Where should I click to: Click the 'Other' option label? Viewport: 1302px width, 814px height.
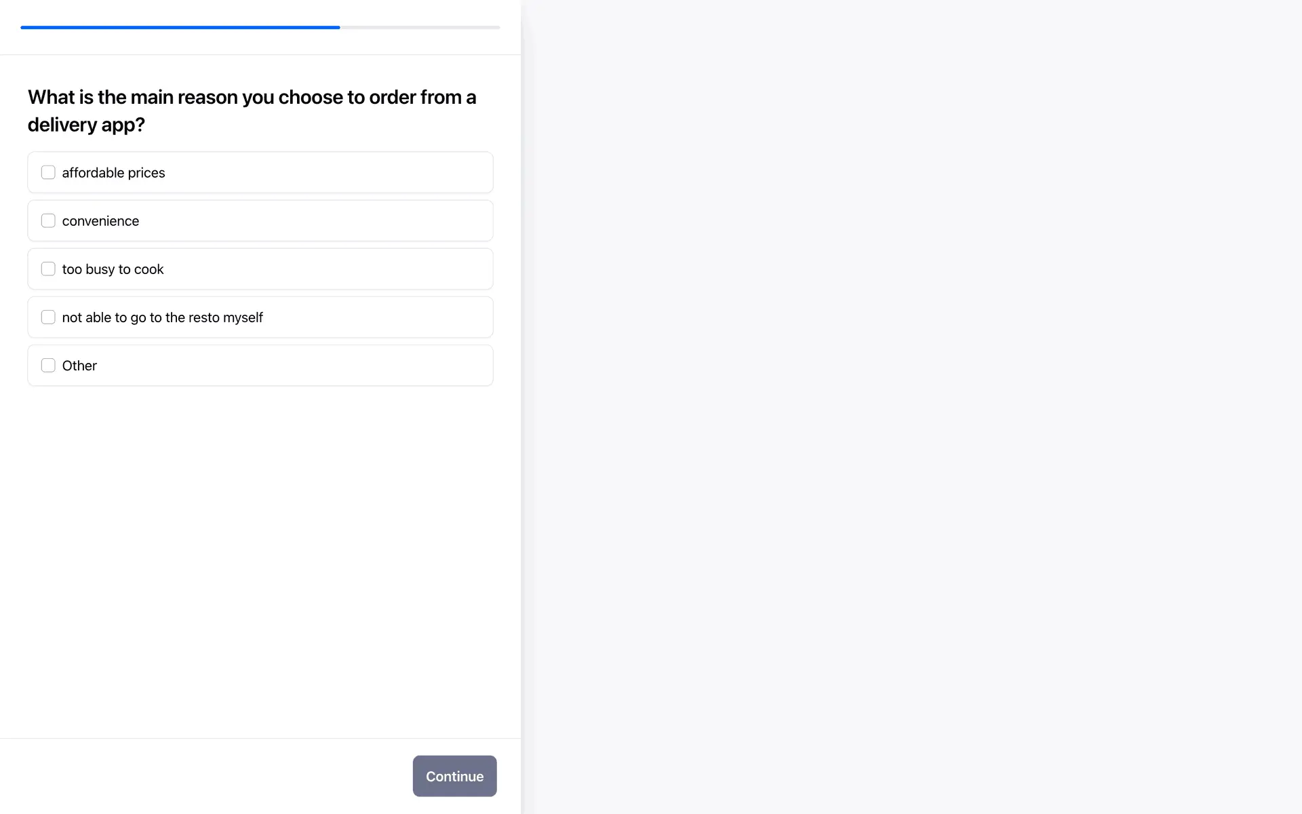pos(79,366)
